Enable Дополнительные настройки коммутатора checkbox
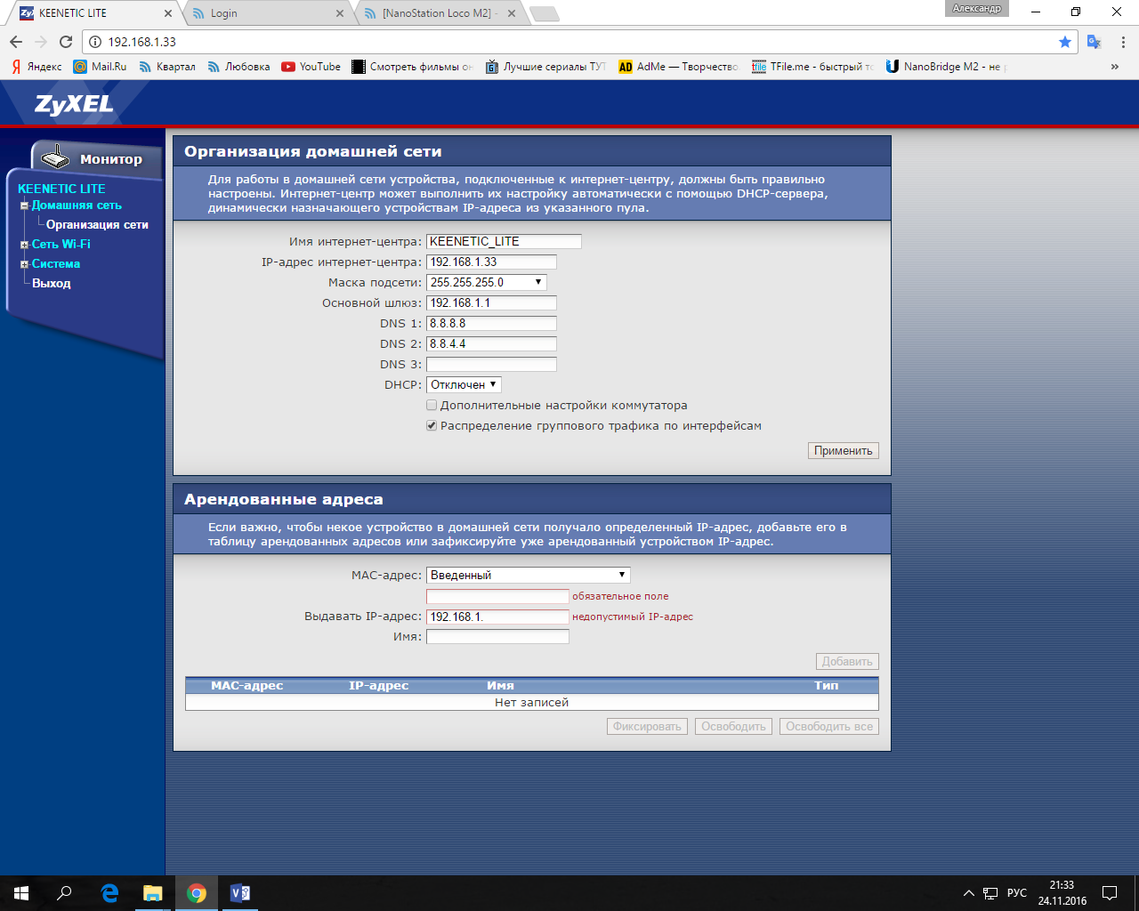This screenshot has height=911, width=1139. pos(432,405)
